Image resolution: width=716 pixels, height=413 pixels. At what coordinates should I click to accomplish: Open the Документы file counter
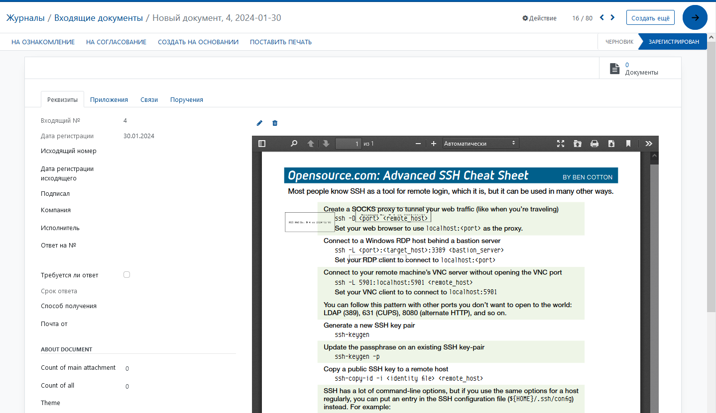pyautogui.click(x=640, y=69)
